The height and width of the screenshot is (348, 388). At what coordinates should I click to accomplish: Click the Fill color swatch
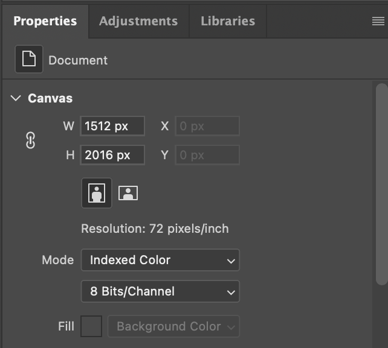(x=91, y=327)
